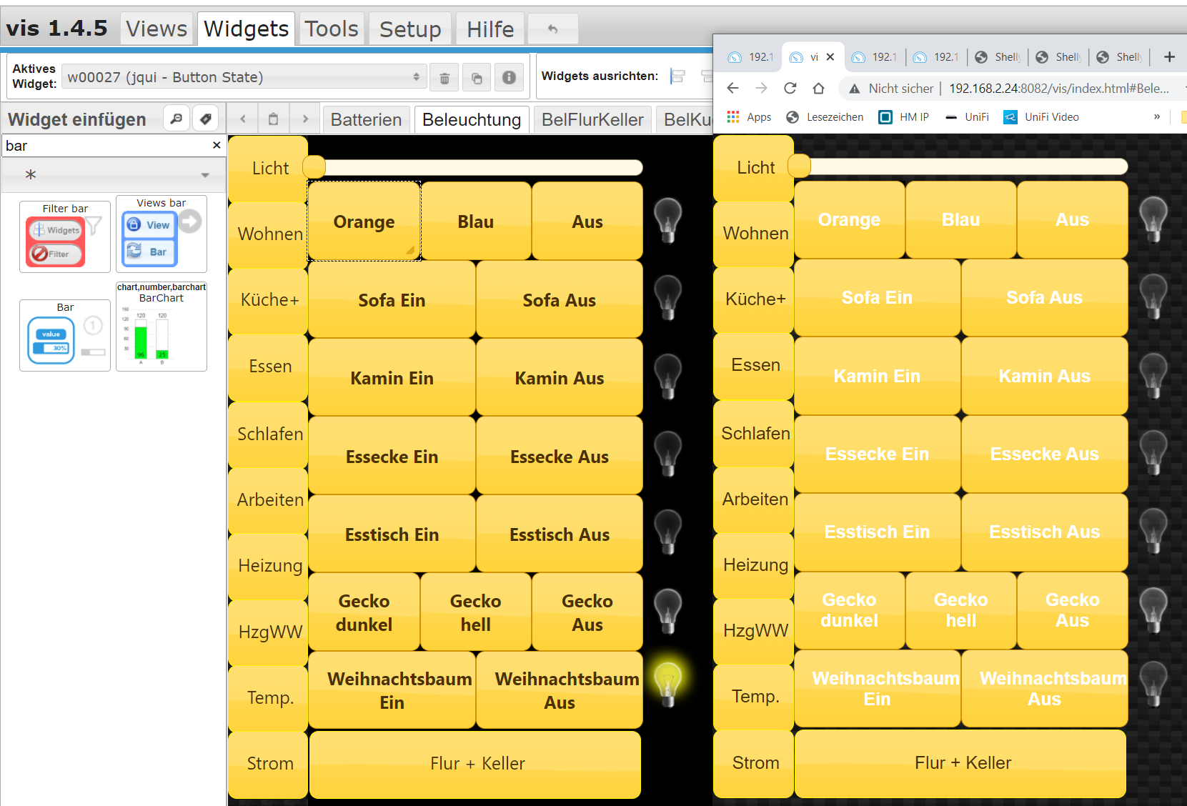Go back using the browser's back arrow
1187x806 pixels.
tap(732, 88)
